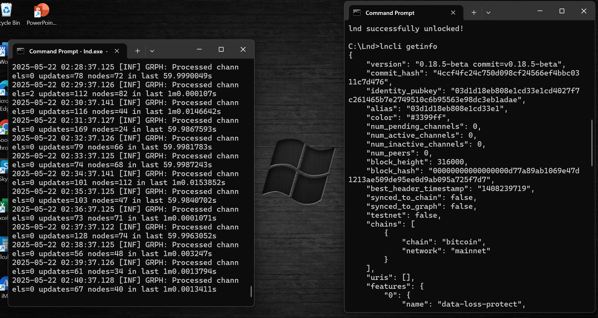Open the PowerPoint desktop shortcut

pos(42,14)
